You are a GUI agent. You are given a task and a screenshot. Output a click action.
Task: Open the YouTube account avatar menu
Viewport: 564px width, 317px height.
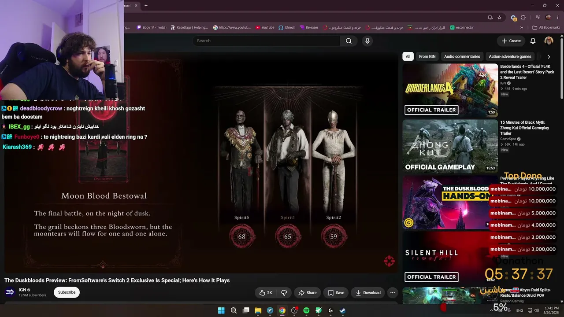click(x=549, y=41)
